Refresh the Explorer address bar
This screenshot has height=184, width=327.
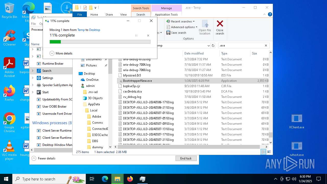pos(213,45)
